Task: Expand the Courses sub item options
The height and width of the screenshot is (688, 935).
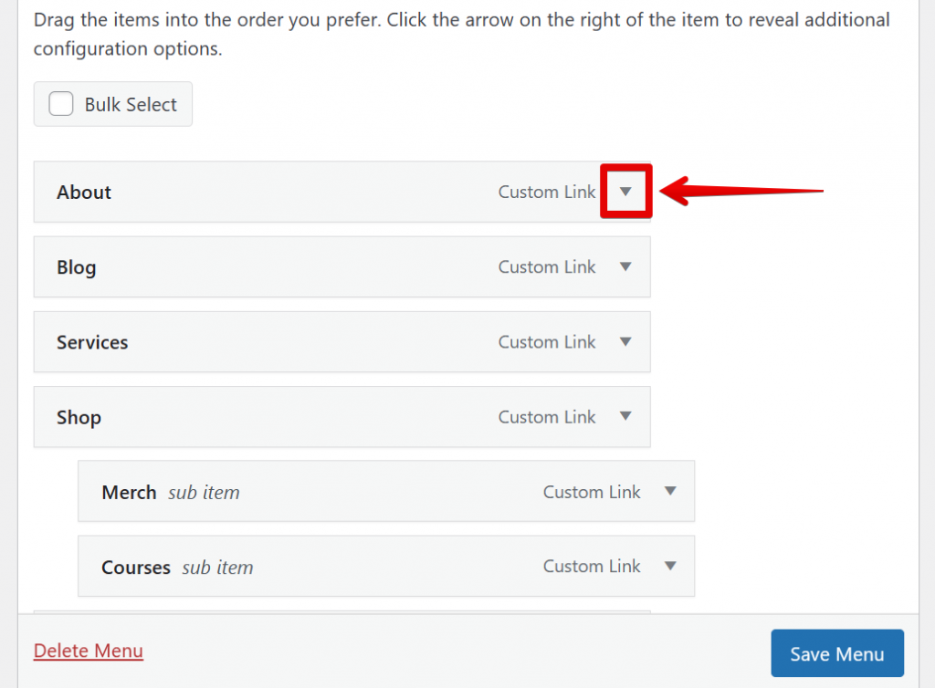Action: [x=669, y=566]
